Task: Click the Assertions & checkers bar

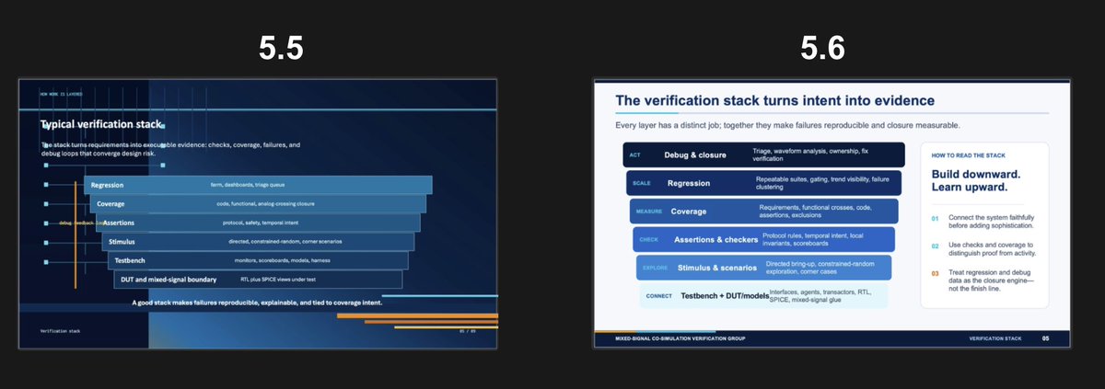Action: 763,240
